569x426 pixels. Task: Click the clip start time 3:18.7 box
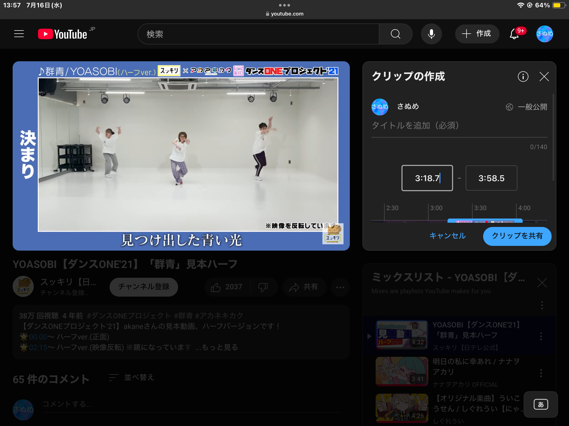[x=427, y=178]
